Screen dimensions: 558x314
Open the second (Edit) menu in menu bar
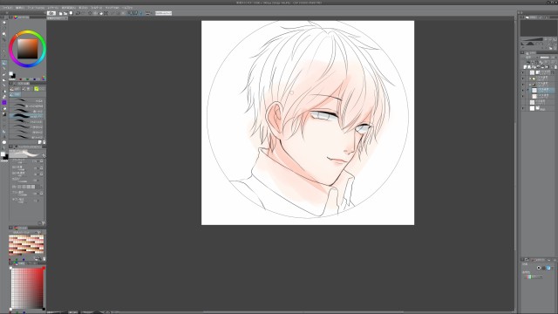pyautogui.click(x=20, y=8)
